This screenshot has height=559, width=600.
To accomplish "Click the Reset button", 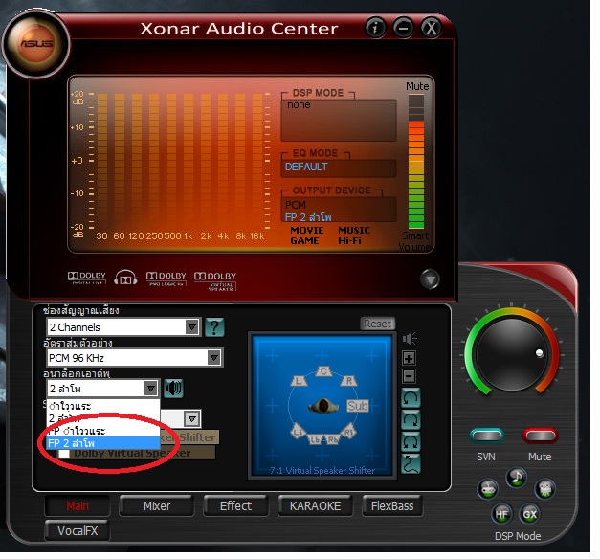I will tap(377, 324).
